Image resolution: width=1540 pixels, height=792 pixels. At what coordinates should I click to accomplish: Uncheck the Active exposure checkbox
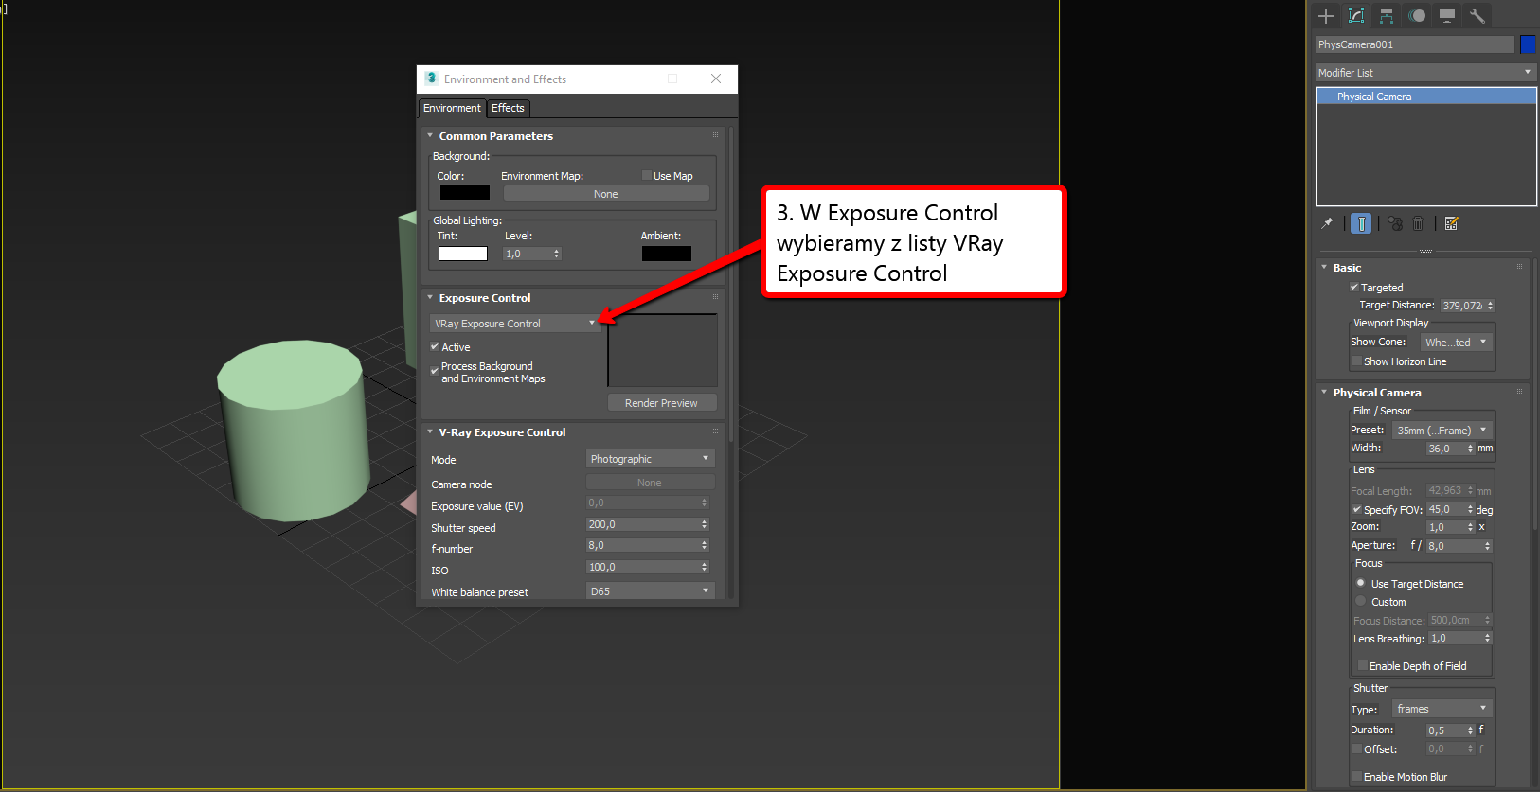[x=435, y=347]
